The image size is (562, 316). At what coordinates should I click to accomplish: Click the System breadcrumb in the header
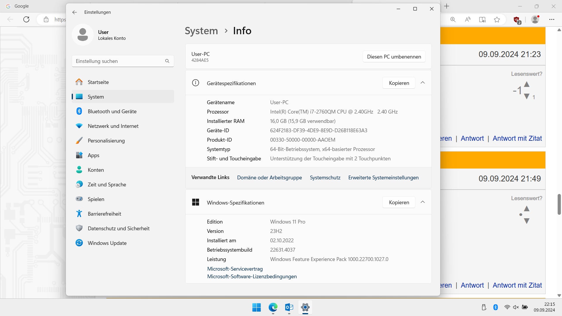(201, 31)
